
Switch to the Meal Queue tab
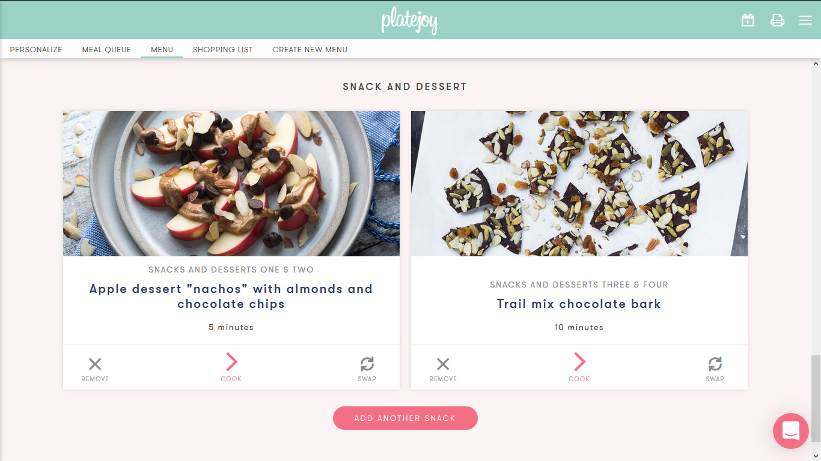point(106,49)
